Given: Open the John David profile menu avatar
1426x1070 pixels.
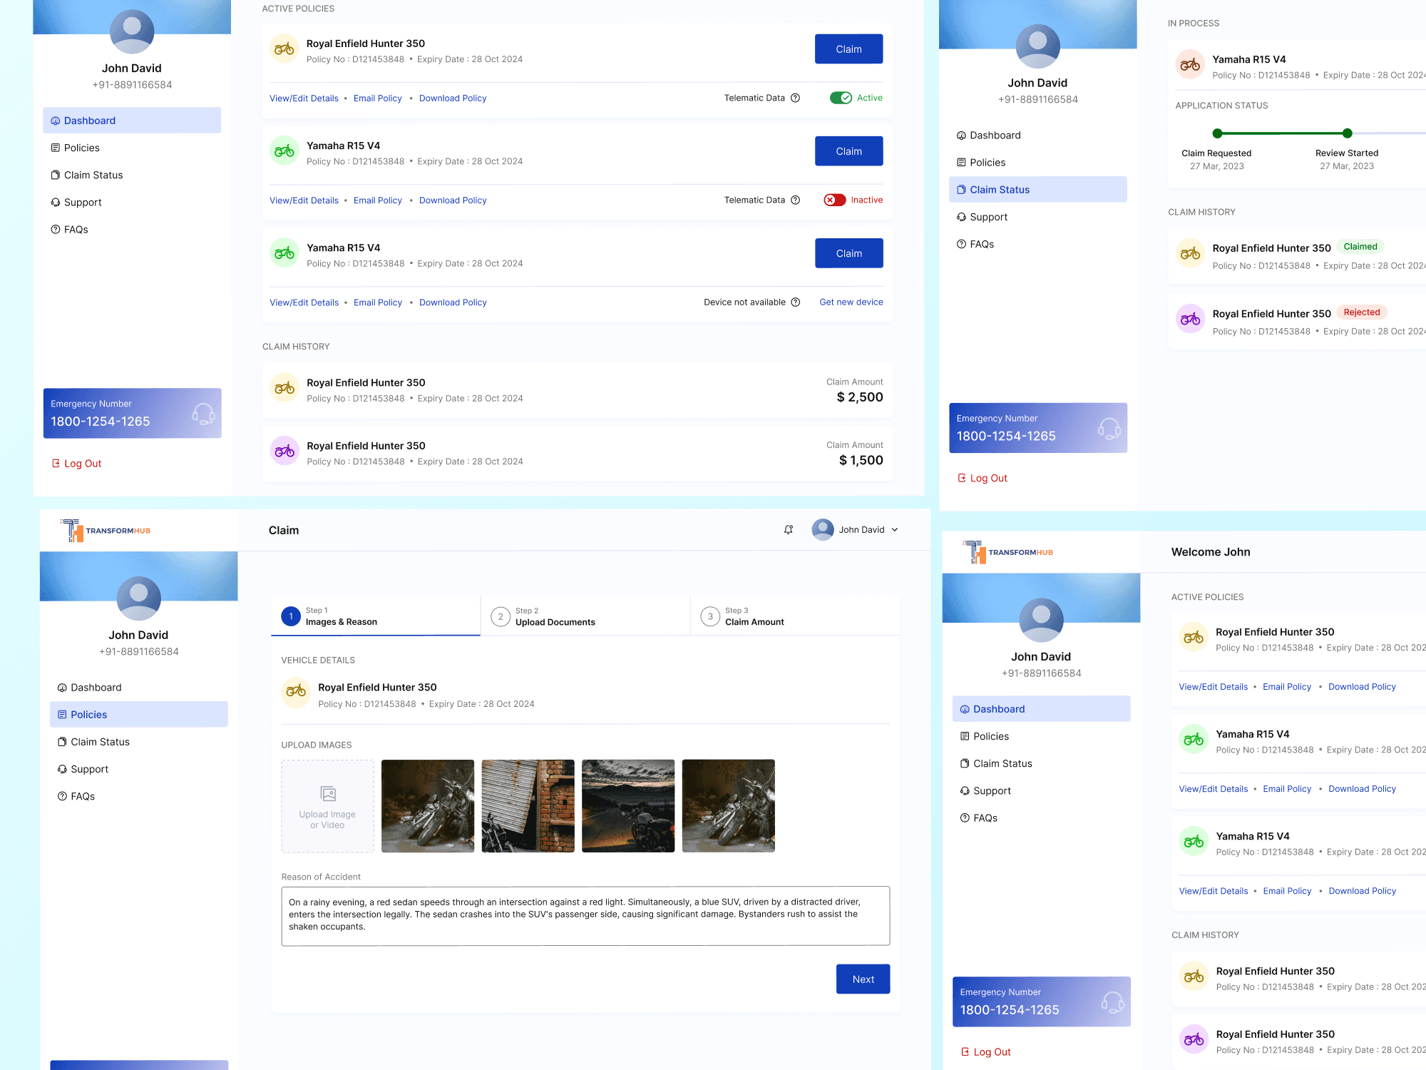Looking at the screenshot, I should (823, 530).
